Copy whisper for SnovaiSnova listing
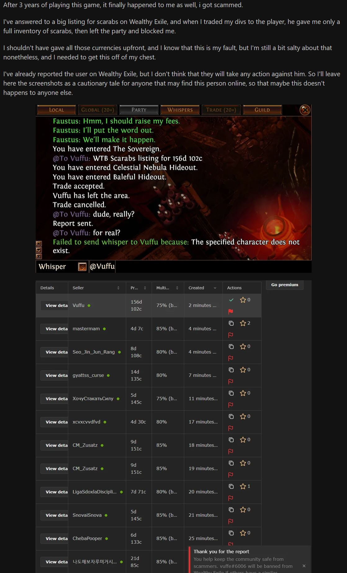 (231, 510)
